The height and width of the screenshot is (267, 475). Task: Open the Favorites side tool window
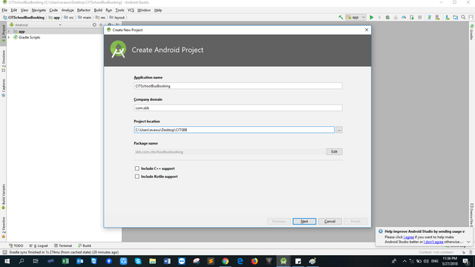click(3, 228)
